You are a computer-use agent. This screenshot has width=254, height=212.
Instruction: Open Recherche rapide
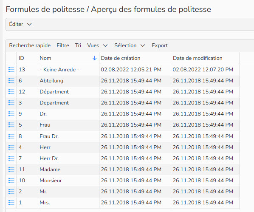30,45
